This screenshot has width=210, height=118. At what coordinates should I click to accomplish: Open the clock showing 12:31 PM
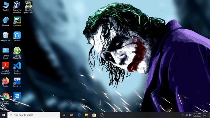point(197,115)
